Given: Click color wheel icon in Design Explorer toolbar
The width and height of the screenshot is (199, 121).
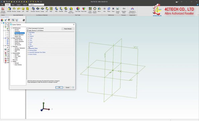Looking at the screenshot, I should tap(2, 20).
